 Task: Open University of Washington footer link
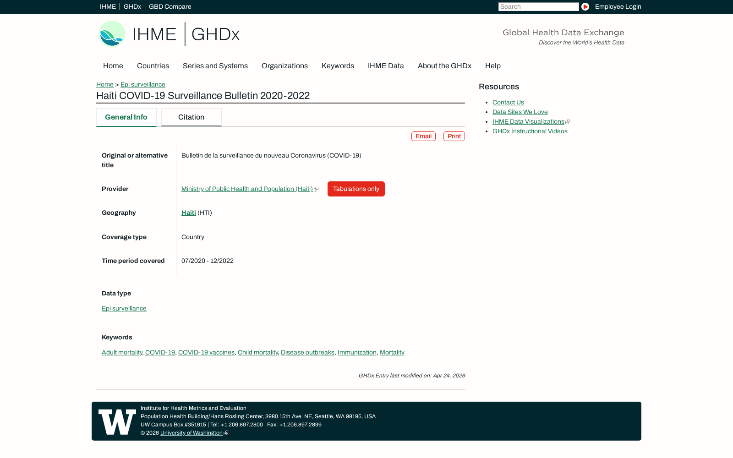[x=191, y=433]
